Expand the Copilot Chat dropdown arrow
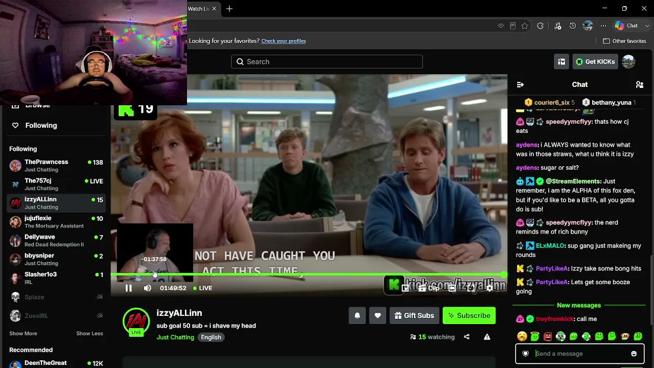Image resolution: width=654 pixels, height=368 pixels. pos(647,26)
